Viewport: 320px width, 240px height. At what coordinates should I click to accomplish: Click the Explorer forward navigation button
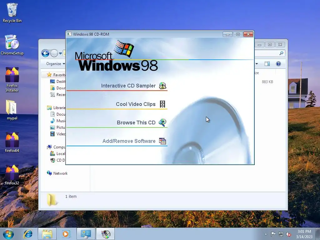tap(54, 53)
